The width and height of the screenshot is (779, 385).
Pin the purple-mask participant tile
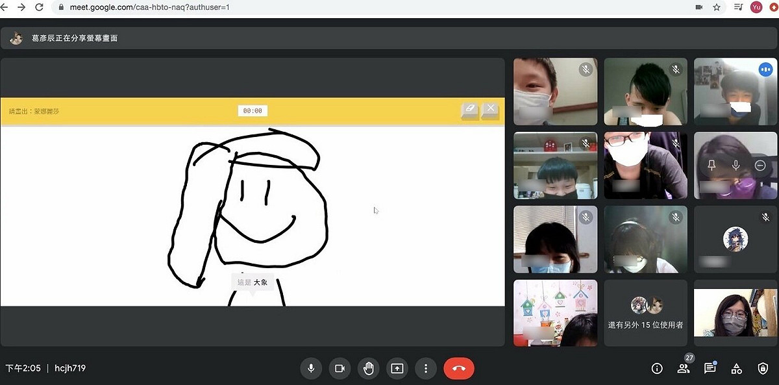tap(711, 166)
